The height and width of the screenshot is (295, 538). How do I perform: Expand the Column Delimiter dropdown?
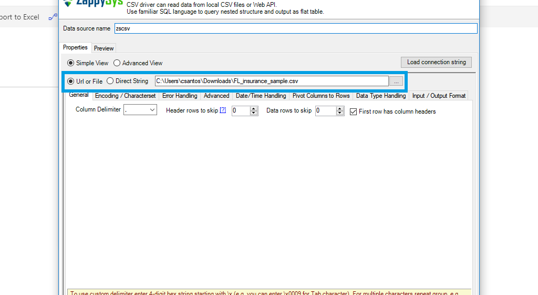[x=152, y=110]
